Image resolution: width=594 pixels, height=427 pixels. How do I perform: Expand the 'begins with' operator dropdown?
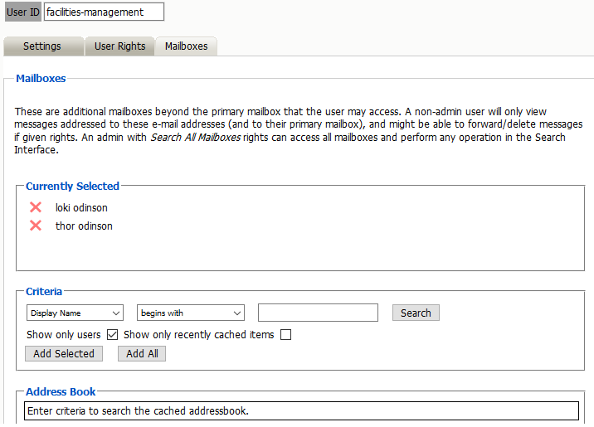191,313
